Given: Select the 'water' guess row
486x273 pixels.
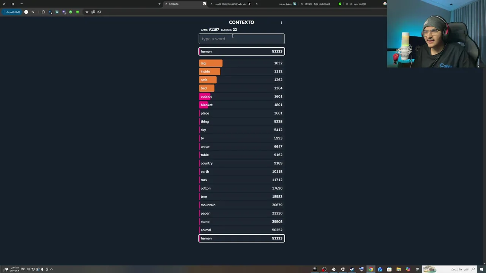Looking at the screenshot, I should point(241,146).
